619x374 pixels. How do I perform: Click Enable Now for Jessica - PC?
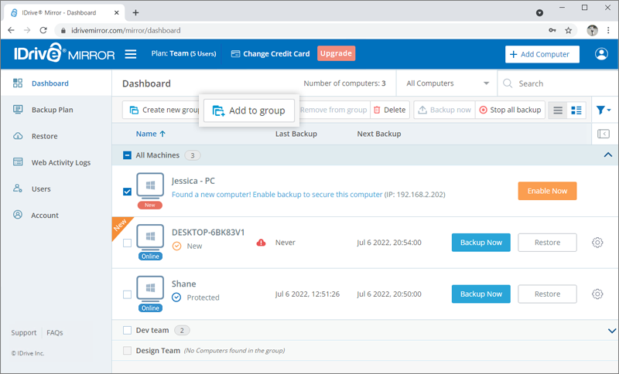[x=547, y=191]
